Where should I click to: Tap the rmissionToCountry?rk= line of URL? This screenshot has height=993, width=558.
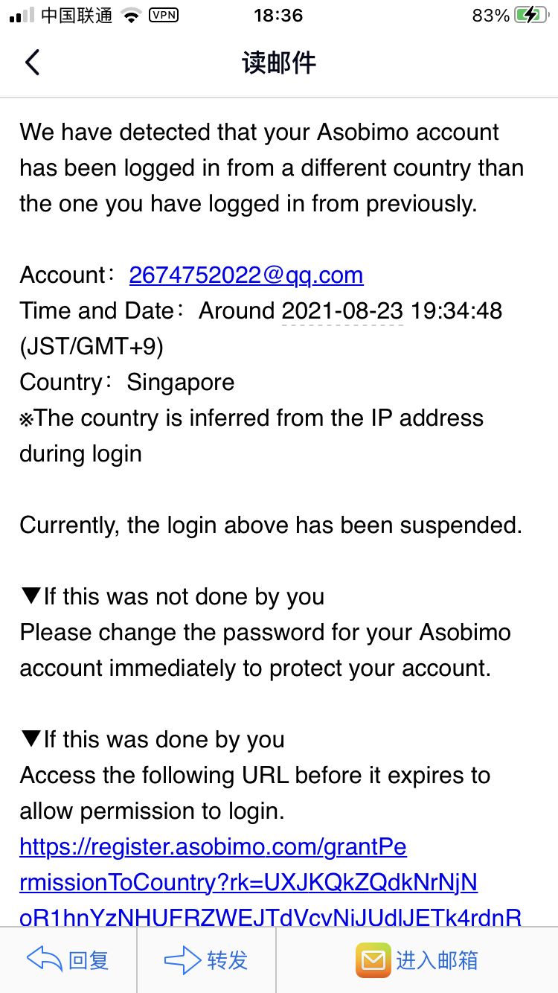coord(248,882)
